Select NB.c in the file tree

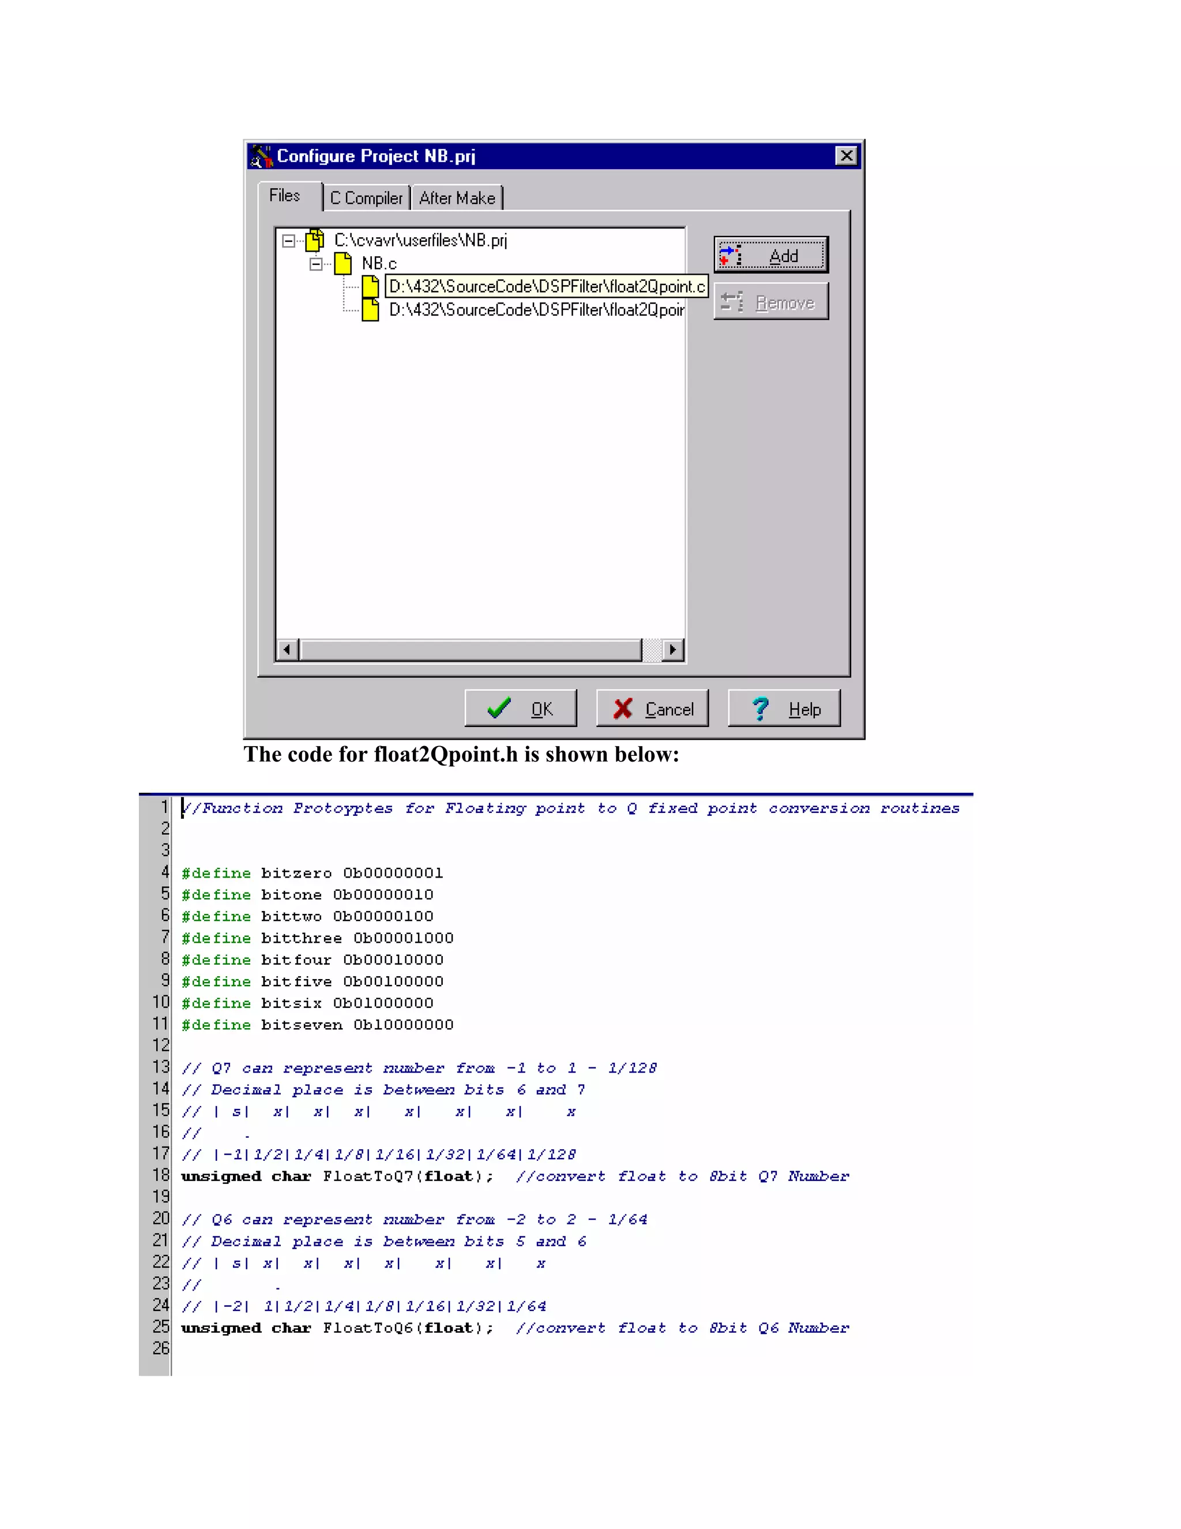tap(379, 264)
